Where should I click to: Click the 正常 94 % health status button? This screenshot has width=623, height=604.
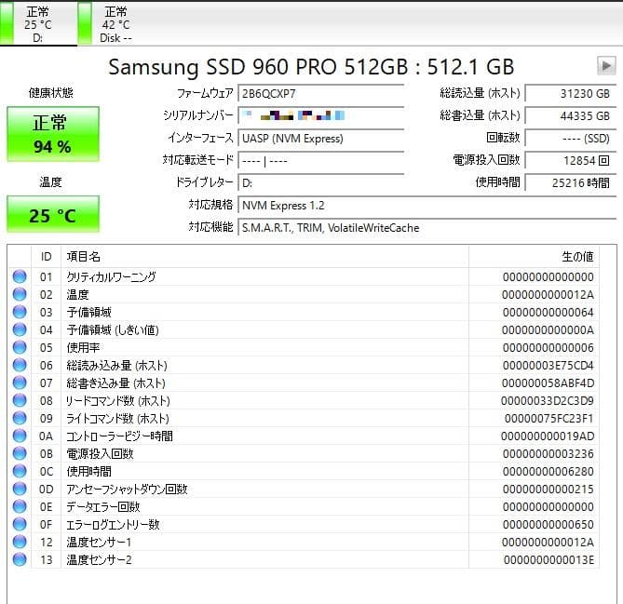point(52,133)
